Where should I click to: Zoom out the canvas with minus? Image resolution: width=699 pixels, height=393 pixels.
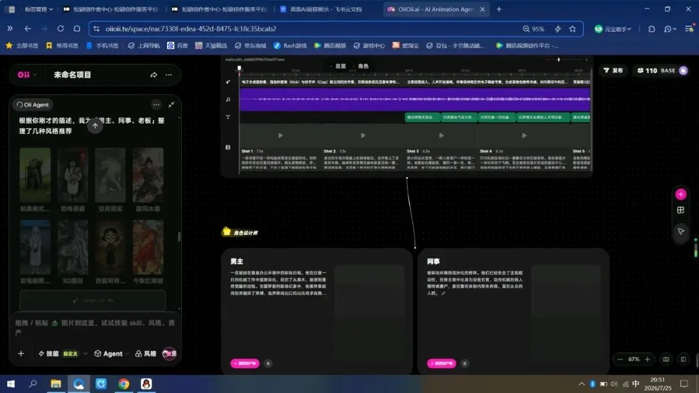coord(619,359)
